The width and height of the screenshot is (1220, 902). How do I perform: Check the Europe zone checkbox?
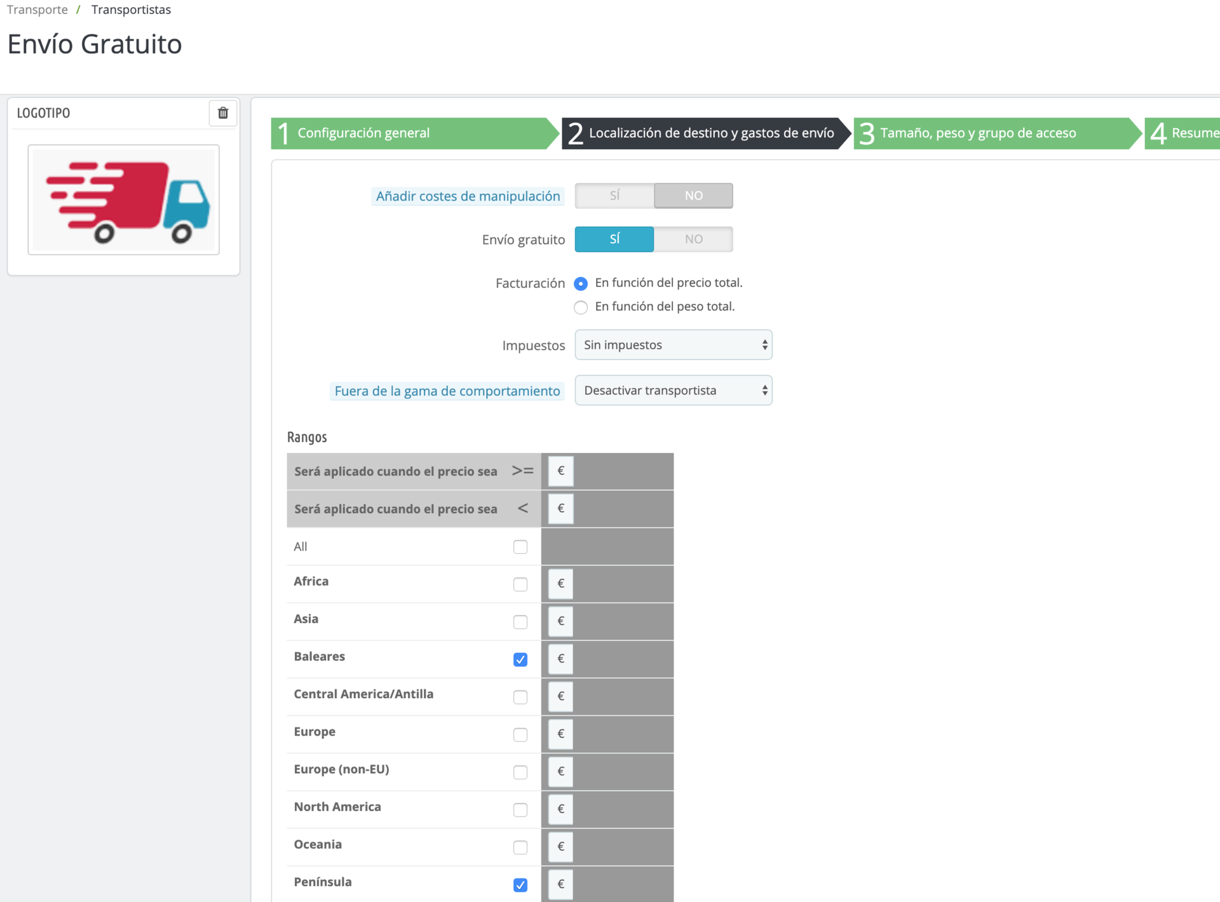(x=520, y=735)
